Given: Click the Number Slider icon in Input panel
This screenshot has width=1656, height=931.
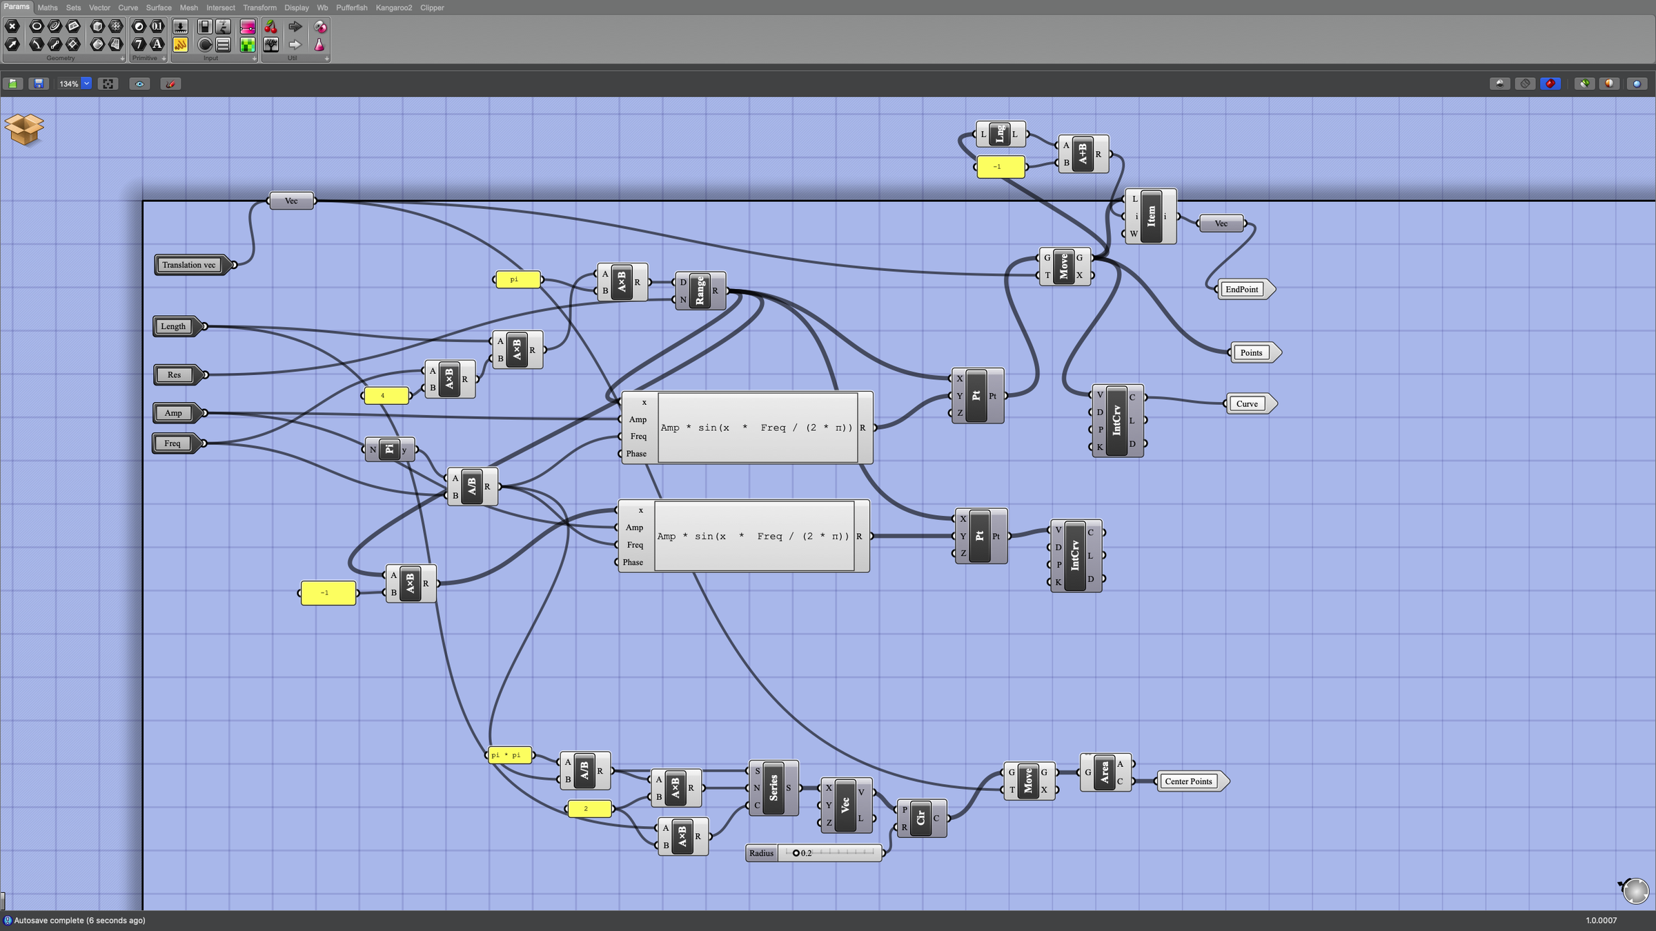Looking at the screenshot, I should click(180, 27).
